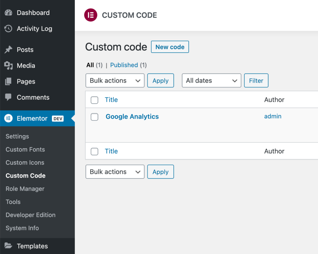This screenshot has width=318, height=254.
Task: Click the Templates folder icon
Action: click(x=8, y=246)
